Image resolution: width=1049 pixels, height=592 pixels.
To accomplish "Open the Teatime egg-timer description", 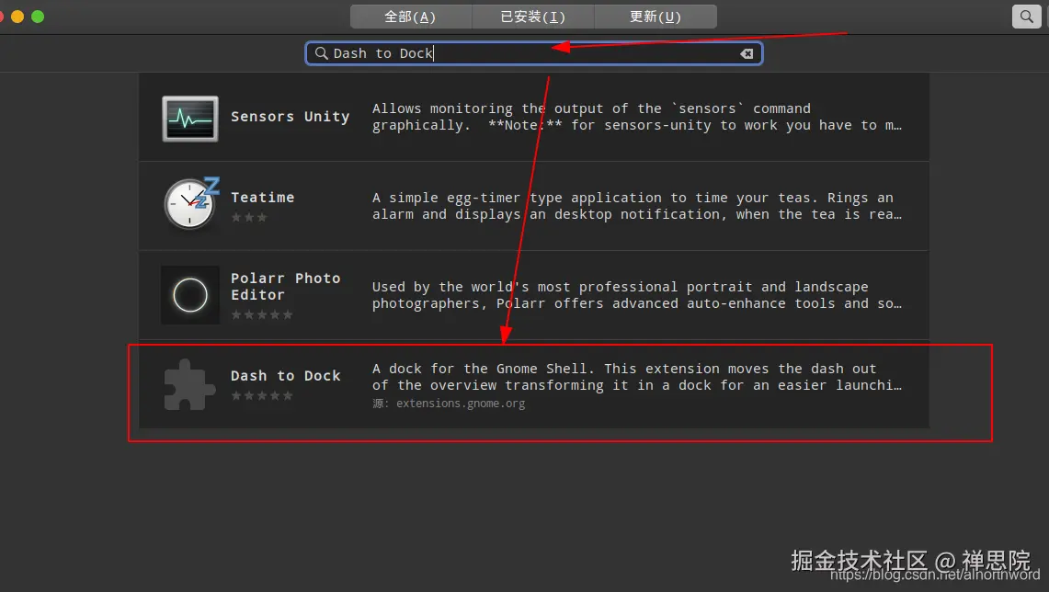I will (x=637, y=206).
